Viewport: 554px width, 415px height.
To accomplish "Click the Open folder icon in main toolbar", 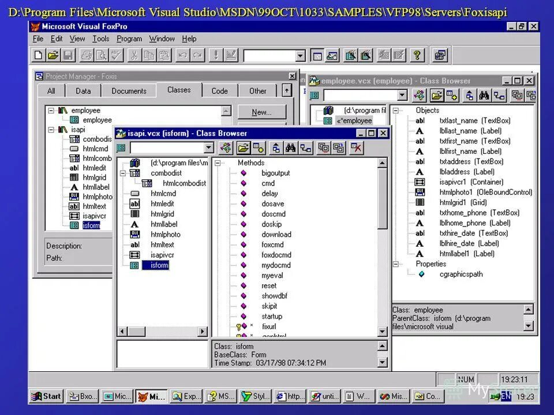I will pyautogui.click(x=53, y=55).
